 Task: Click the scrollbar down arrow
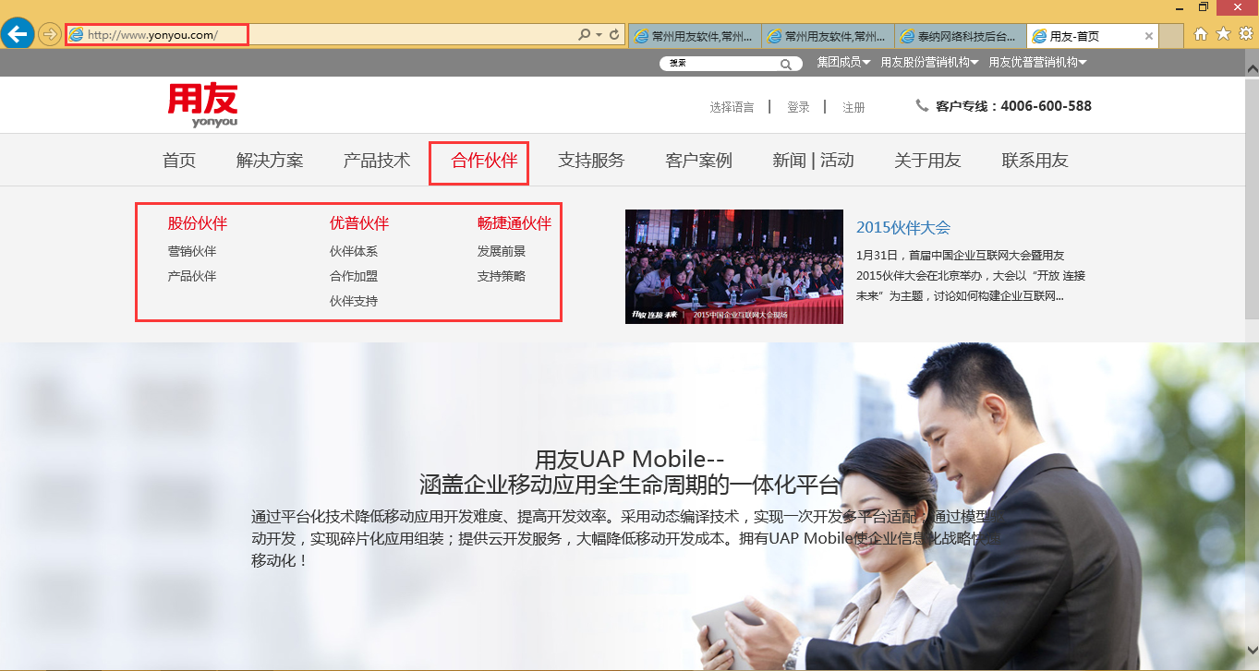1252,649
